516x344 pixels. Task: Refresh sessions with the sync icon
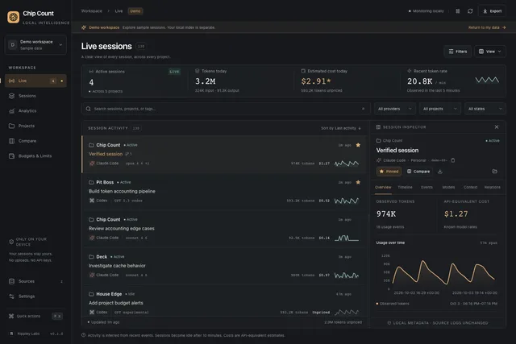pyautogui.click(x=470, y=11)
